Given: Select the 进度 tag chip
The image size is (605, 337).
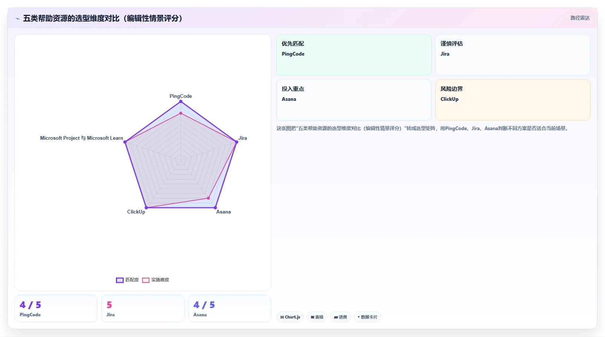Looking at the screenshot, I should point(340,317).
